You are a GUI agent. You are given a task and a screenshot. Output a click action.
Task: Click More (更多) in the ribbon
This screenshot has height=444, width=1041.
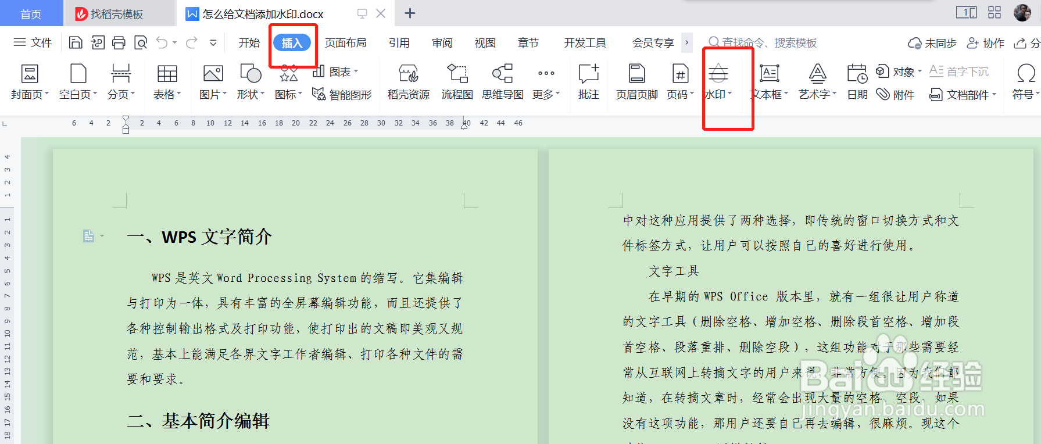coord(546,82)
